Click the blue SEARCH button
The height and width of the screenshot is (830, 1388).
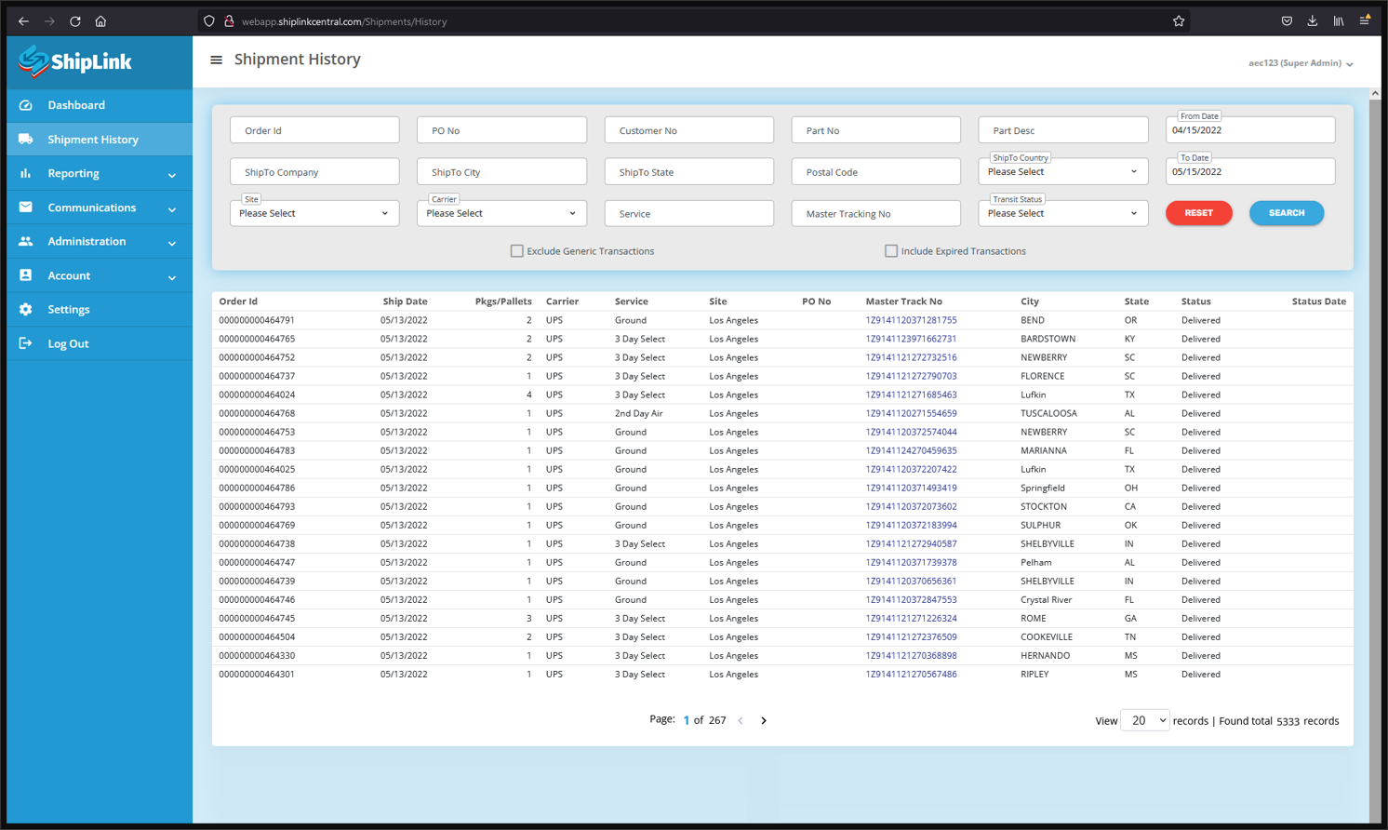click(x=1286, y=213)
